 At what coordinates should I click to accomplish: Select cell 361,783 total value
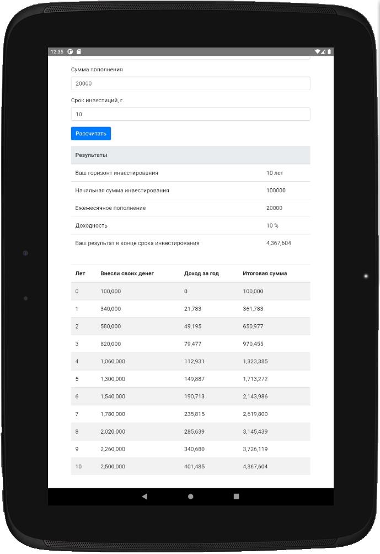253,309
